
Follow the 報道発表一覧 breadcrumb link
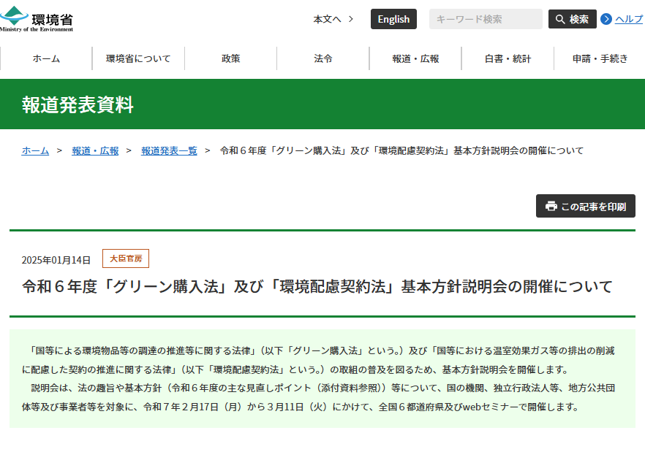pos(169,150)
